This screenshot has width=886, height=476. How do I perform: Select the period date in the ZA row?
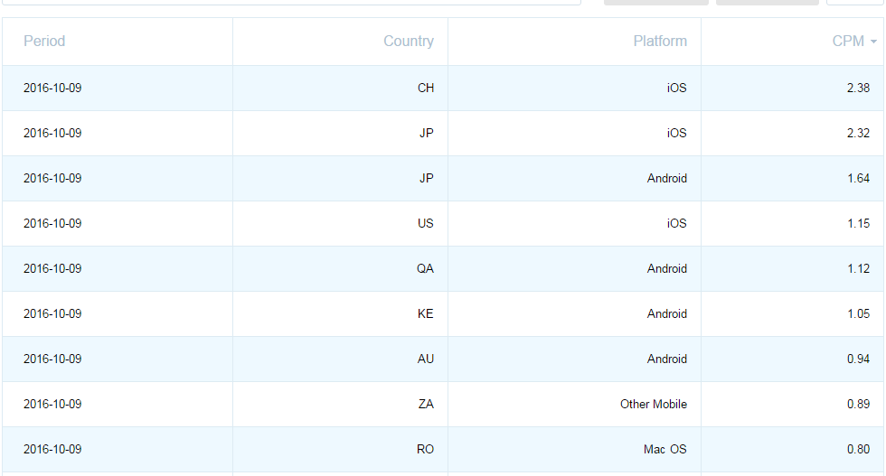click(52, 405)
